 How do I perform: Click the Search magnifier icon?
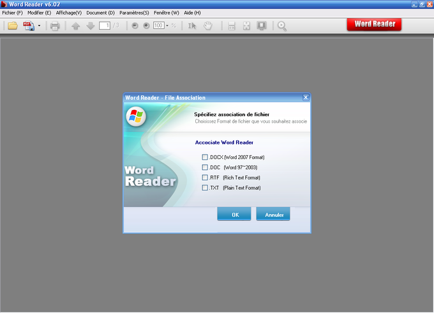(x=281, y=26)
